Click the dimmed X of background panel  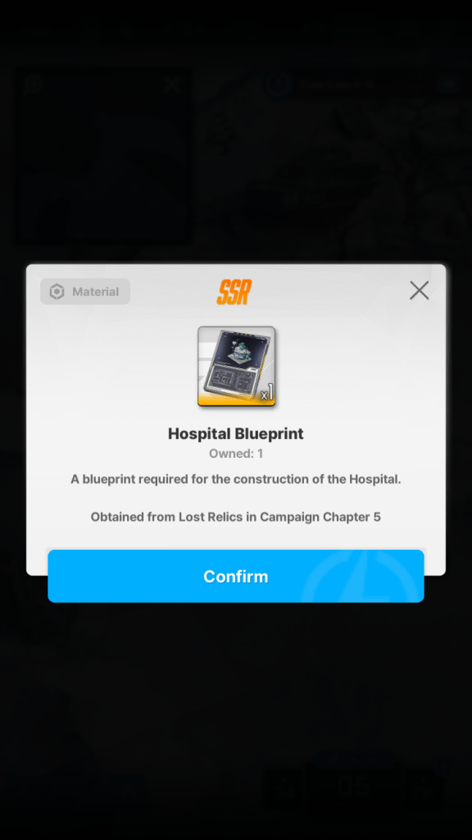(172, 84)
